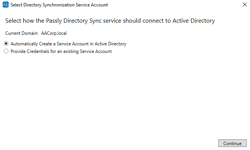Click the 'Select how the Passly Directory Sync' heading

54,21
